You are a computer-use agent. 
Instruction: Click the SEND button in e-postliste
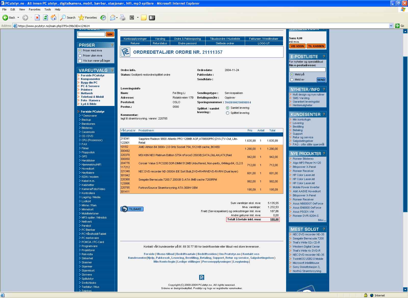[321, 80]
